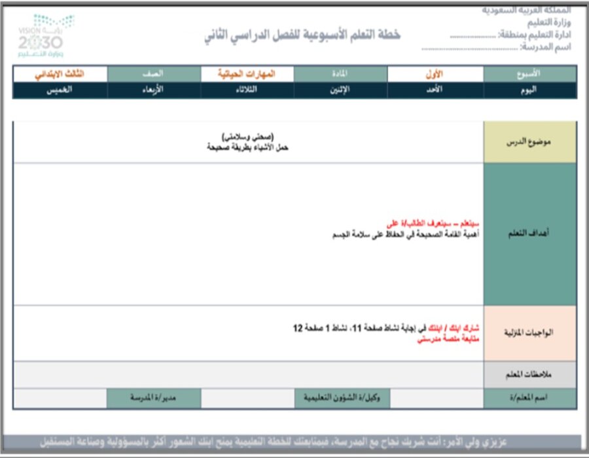Select the homework line mentioning 'صفحة 11'
This screenshot has height=458, width=589.
385,328
